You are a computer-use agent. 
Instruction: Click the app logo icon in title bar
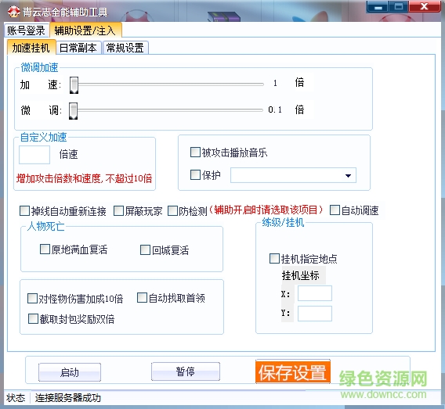coord(13,11)
